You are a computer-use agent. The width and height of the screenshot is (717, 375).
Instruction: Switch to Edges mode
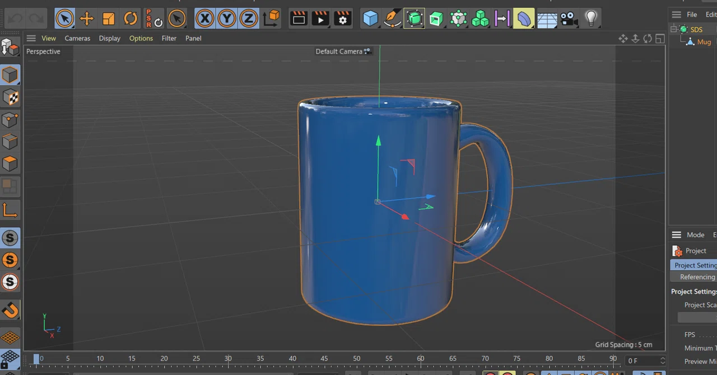pos(10,141)
